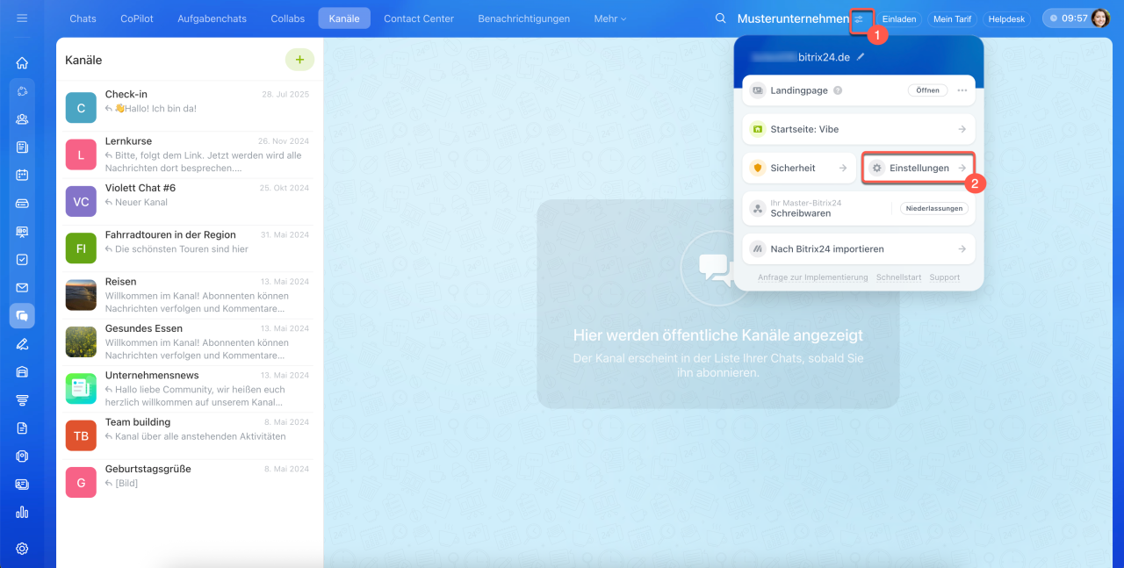Switch to the Aufgabenchats tab
This screenshot has width=1124, height=568.
[x=213, y=18]
